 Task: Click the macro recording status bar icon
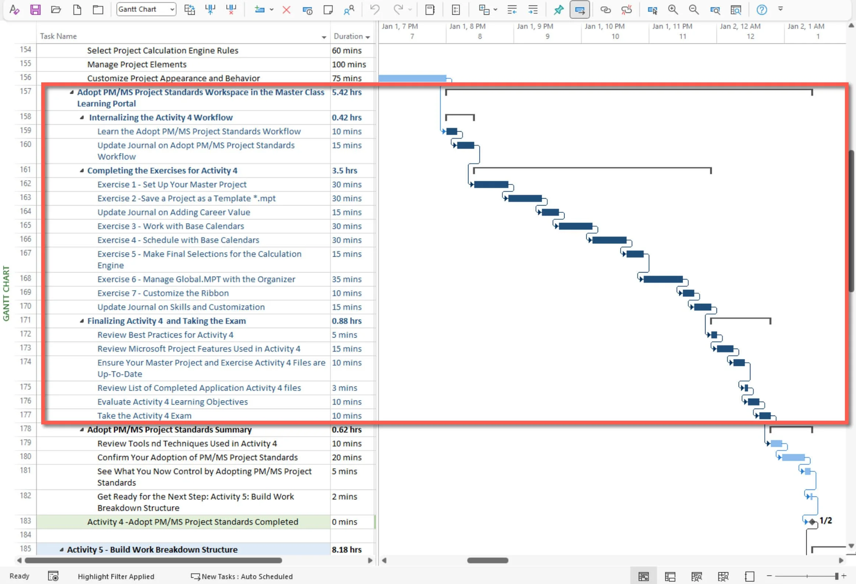coord(53,576)
